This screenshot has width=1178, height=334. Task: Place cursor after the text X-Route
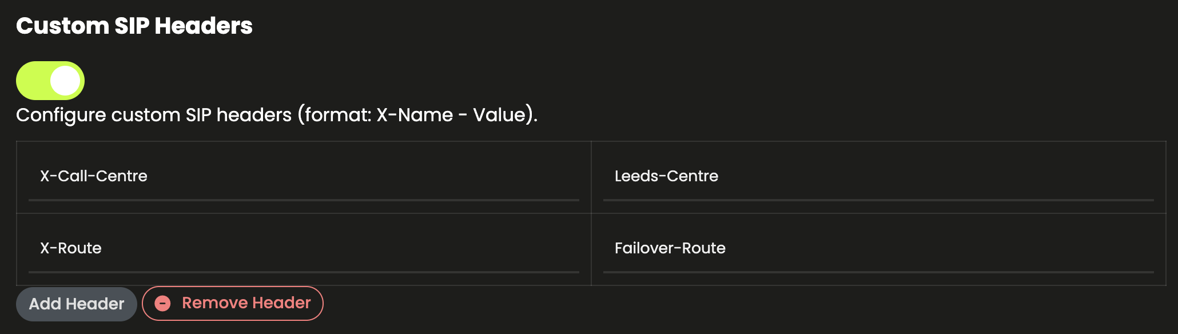point(104,248)
